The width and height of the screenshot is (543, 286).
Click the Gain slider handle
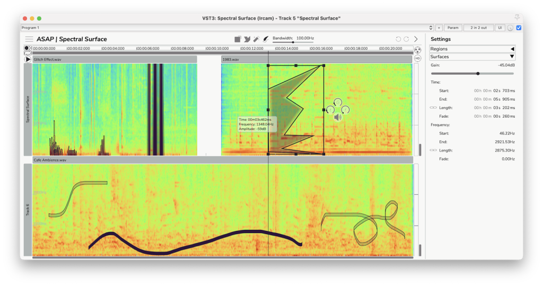(x=478, y=74)
